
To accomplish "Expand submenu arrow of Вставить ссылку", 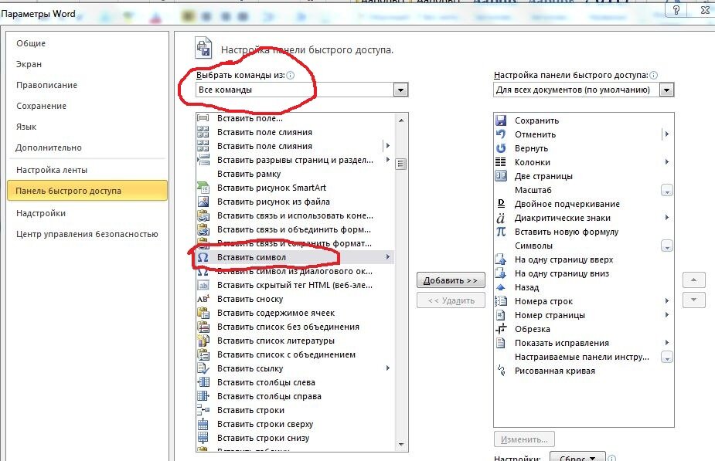I will point(387,368).
